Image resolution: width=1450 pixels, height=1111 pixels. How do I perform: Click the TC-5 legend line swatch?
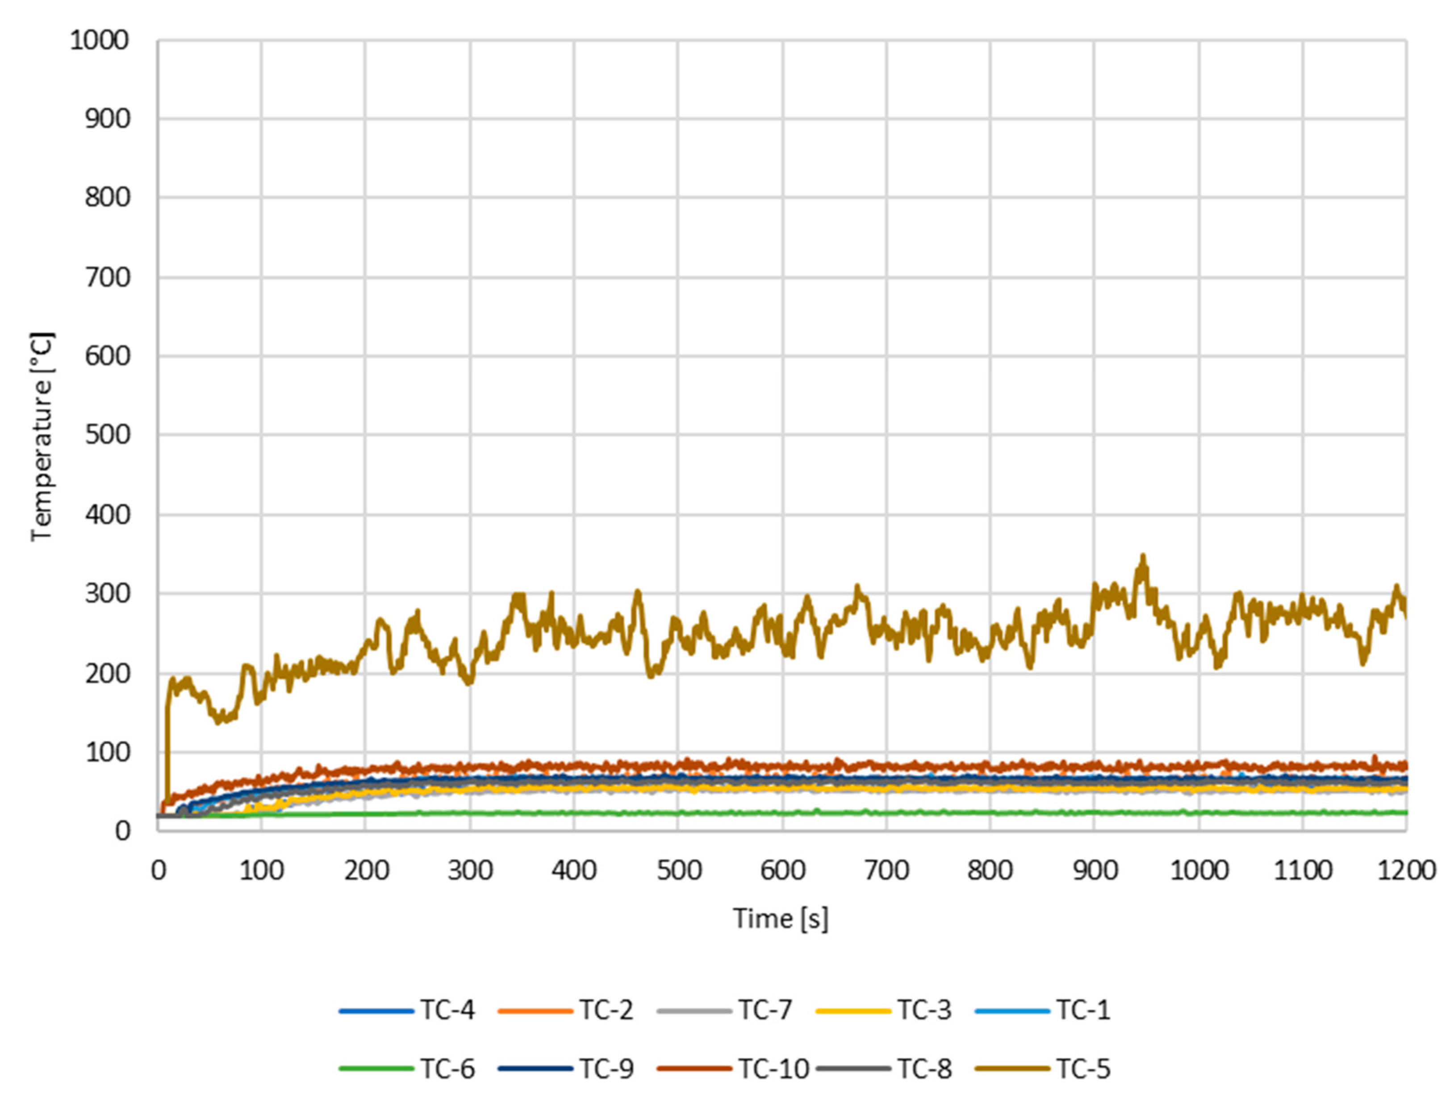1011,1069
